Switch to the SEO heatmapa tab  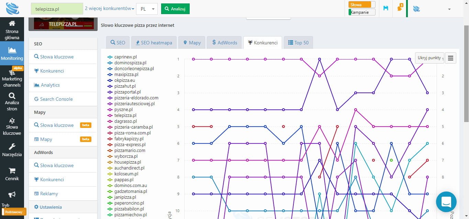point(154,43)
